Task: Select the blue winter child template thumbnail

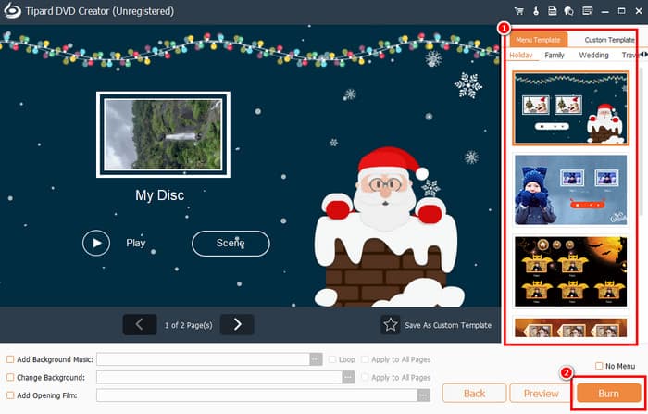Action: (x=570, y=190)
